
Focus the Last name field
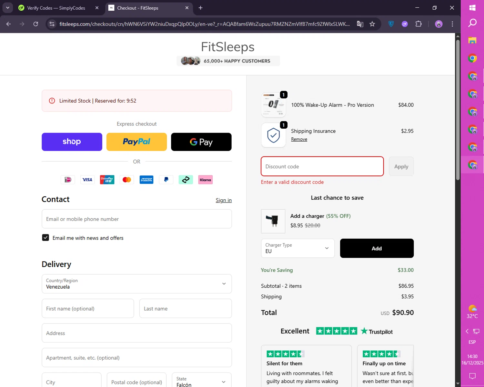coord(186,309)
